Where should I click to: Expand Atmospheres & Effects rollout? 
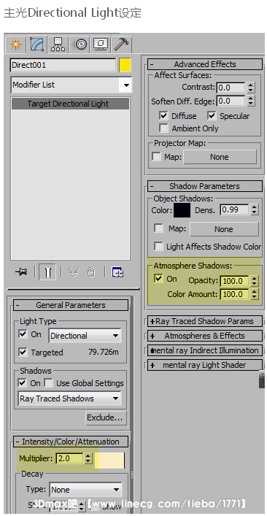204,336
